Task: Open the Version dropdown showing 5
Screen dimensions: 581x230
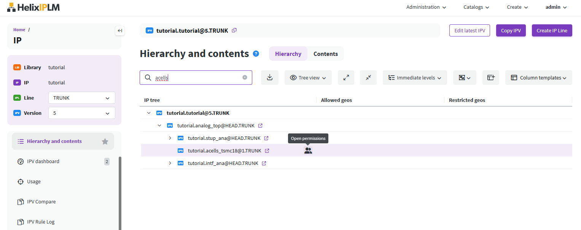Action: click(x=81, y=113)
